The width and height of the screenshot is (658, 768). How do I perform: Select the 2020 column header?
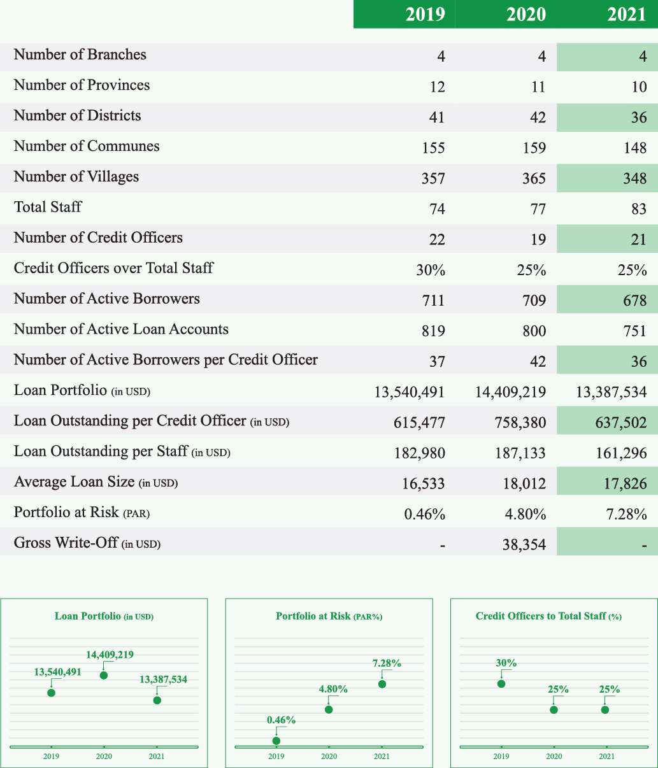pos(526,15)
